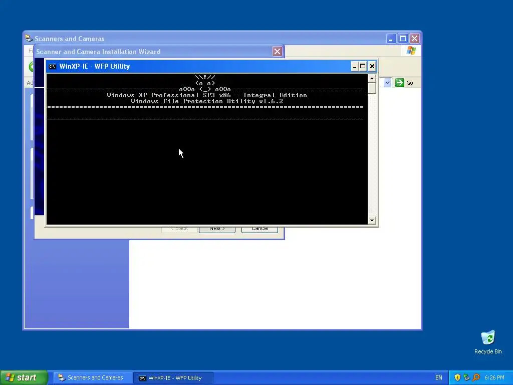Click the Safely Remove Hardware tray icon
The width and height of the screenshot is (513, 385).
click(x=466, y=377)
